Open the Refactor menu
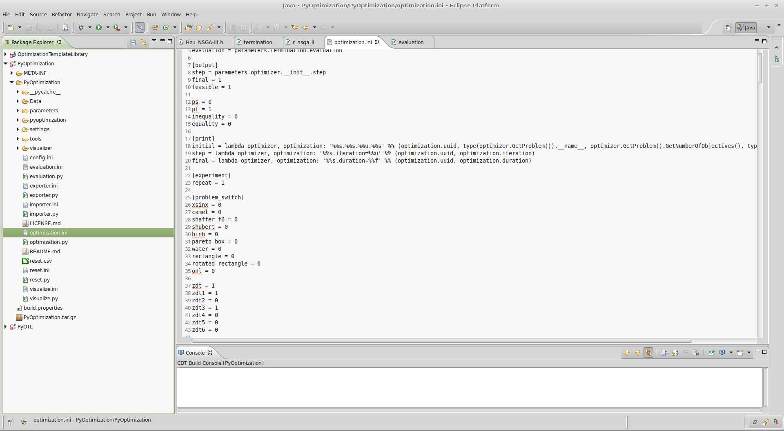 [62, 14]
